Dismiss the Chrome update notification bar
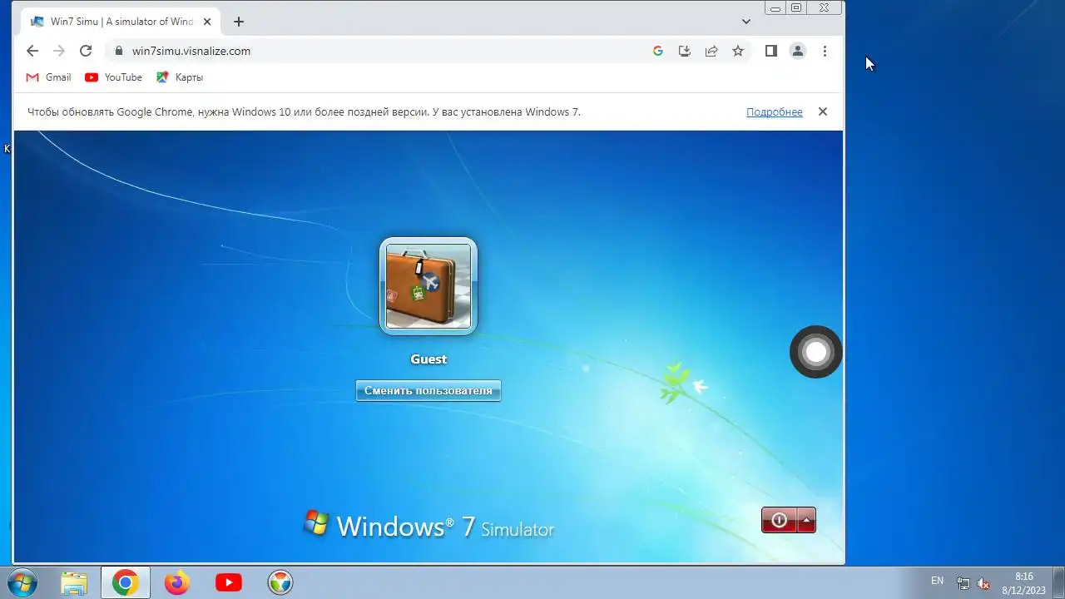 click(823, 111)
